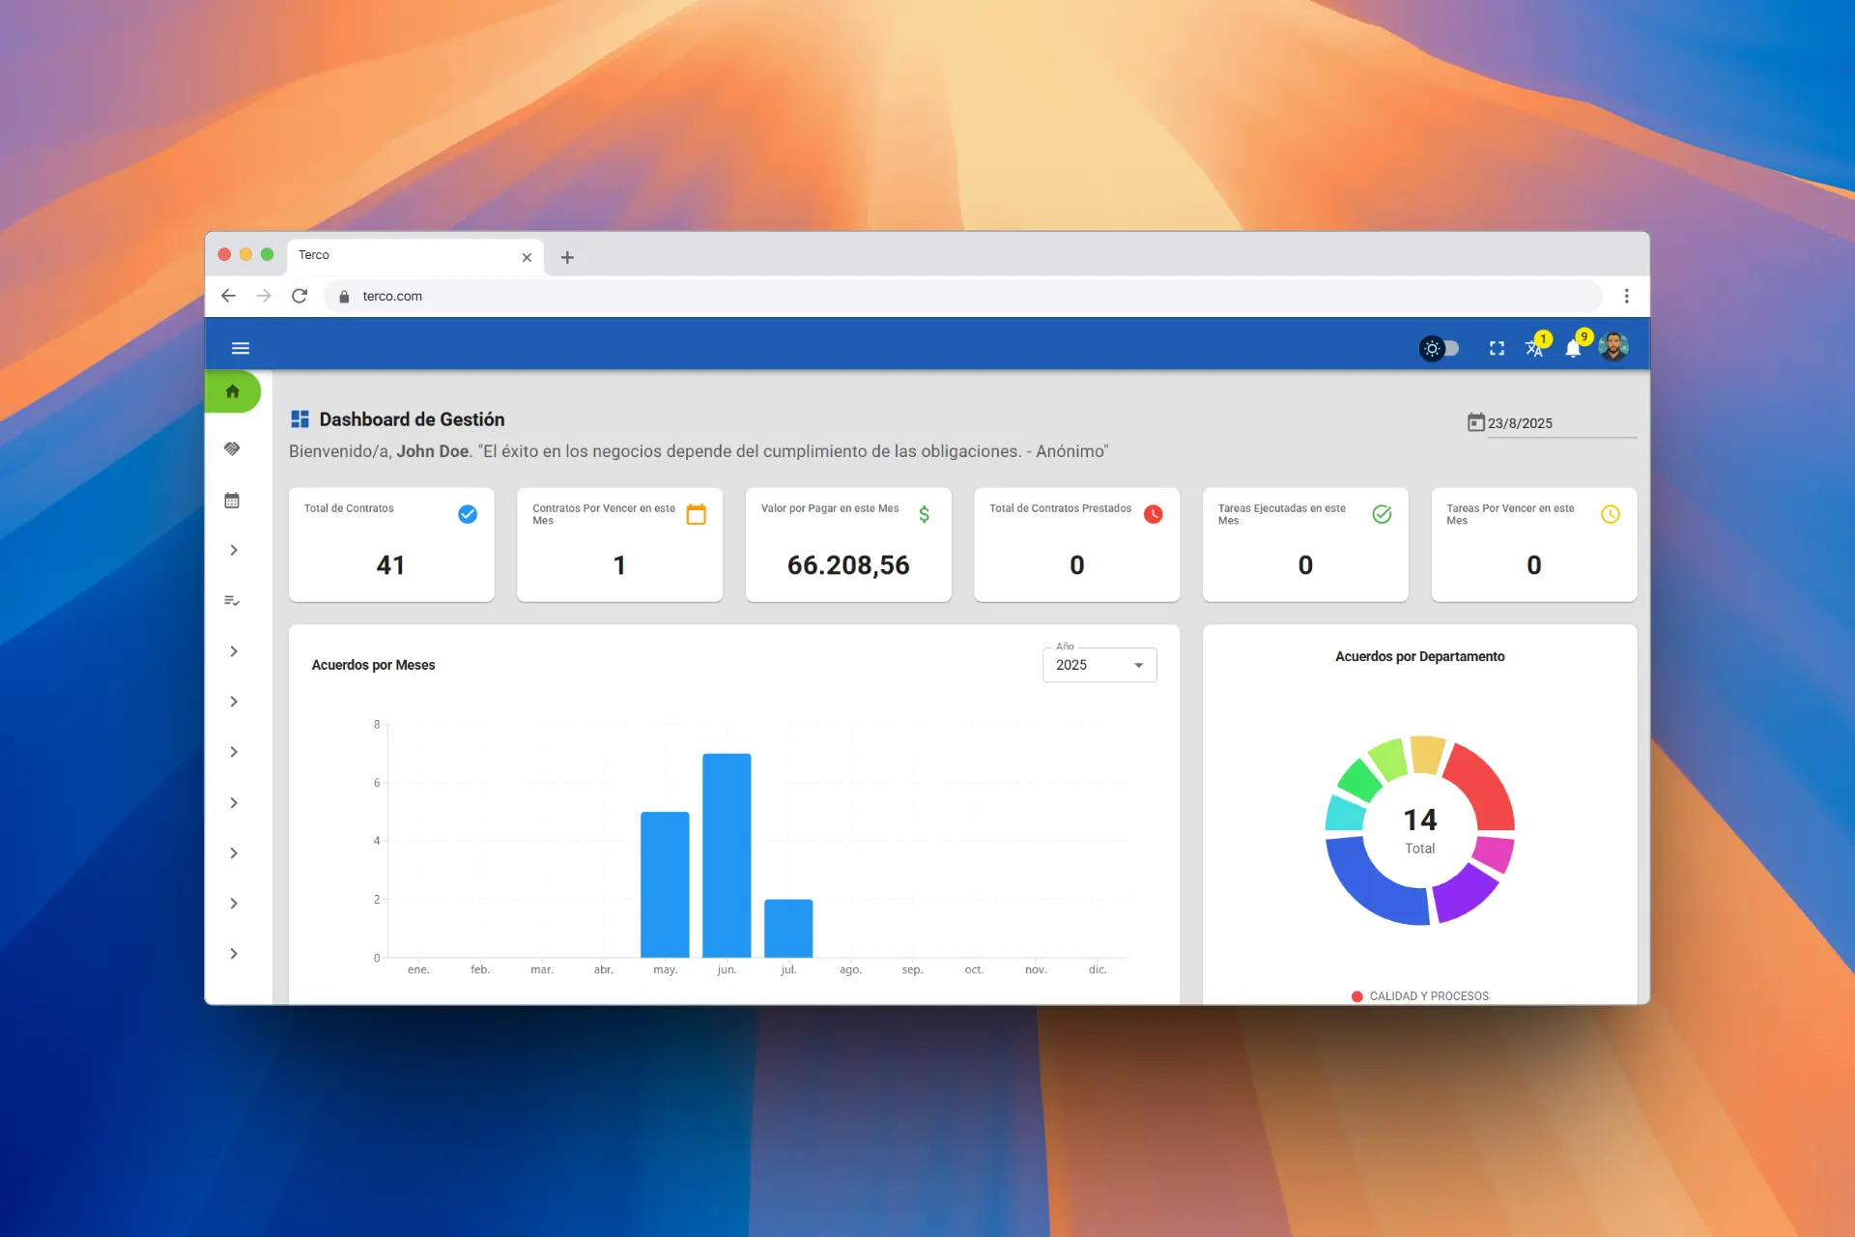Click the Acuerdos por Departamento heading
The image size is (1855, 1237).
[1419, 656]
